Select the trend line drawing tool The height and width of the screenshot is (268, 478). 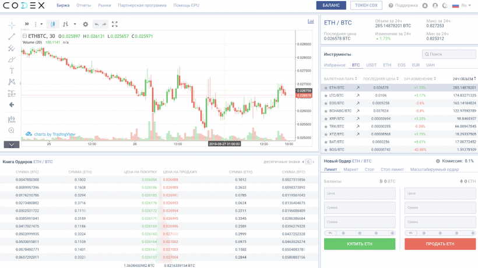(x=12, y=37)
